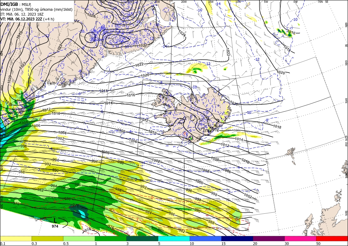Image resolution: width=348 pixels, height=246 pixels.
Task: Click the purple 20–30 legend swatch
Action: [x=269, y=238]
